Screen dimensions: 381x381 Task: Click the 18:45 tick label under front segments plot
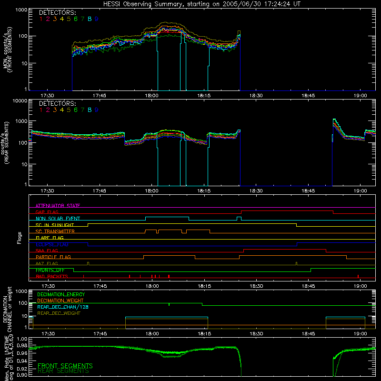tap(308, 96)
